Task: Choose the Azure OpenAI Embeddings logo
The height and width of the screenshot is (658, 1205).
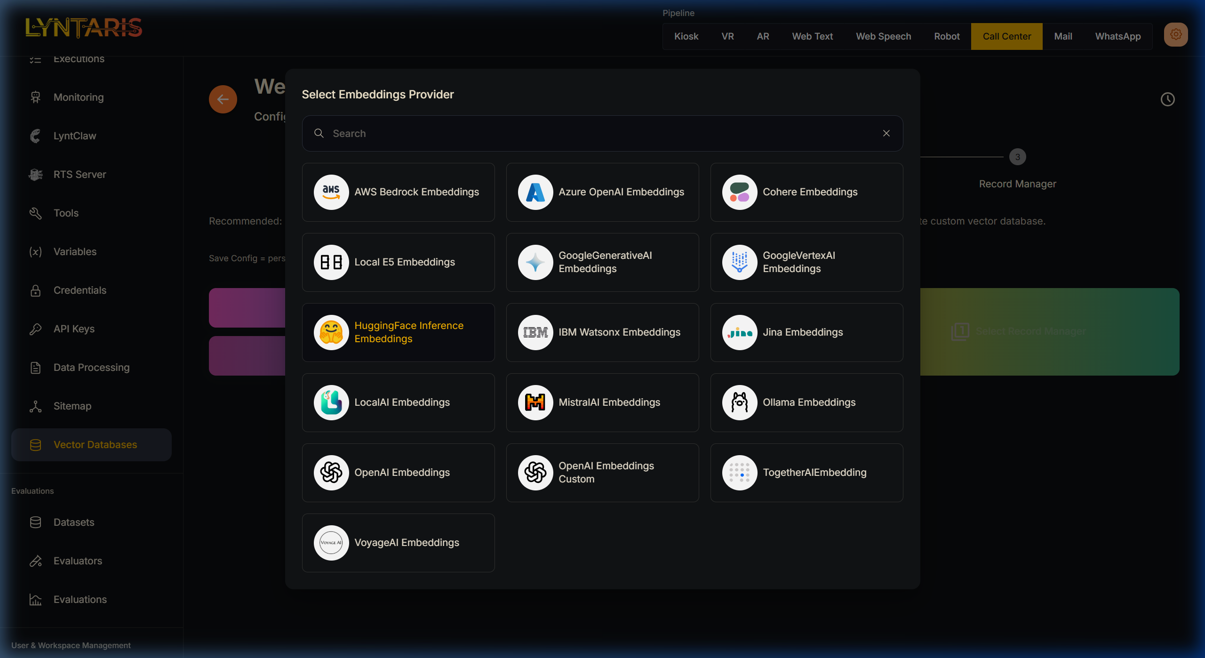Action: tap(535, 192)
